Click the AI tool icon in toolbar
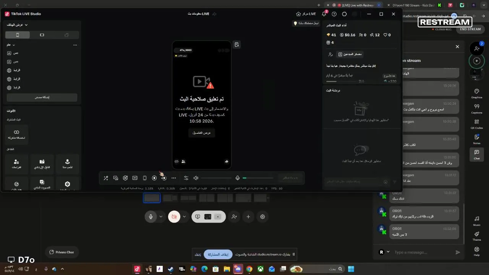The width and height of the screenshot is (489, 275). click(125, 178)
